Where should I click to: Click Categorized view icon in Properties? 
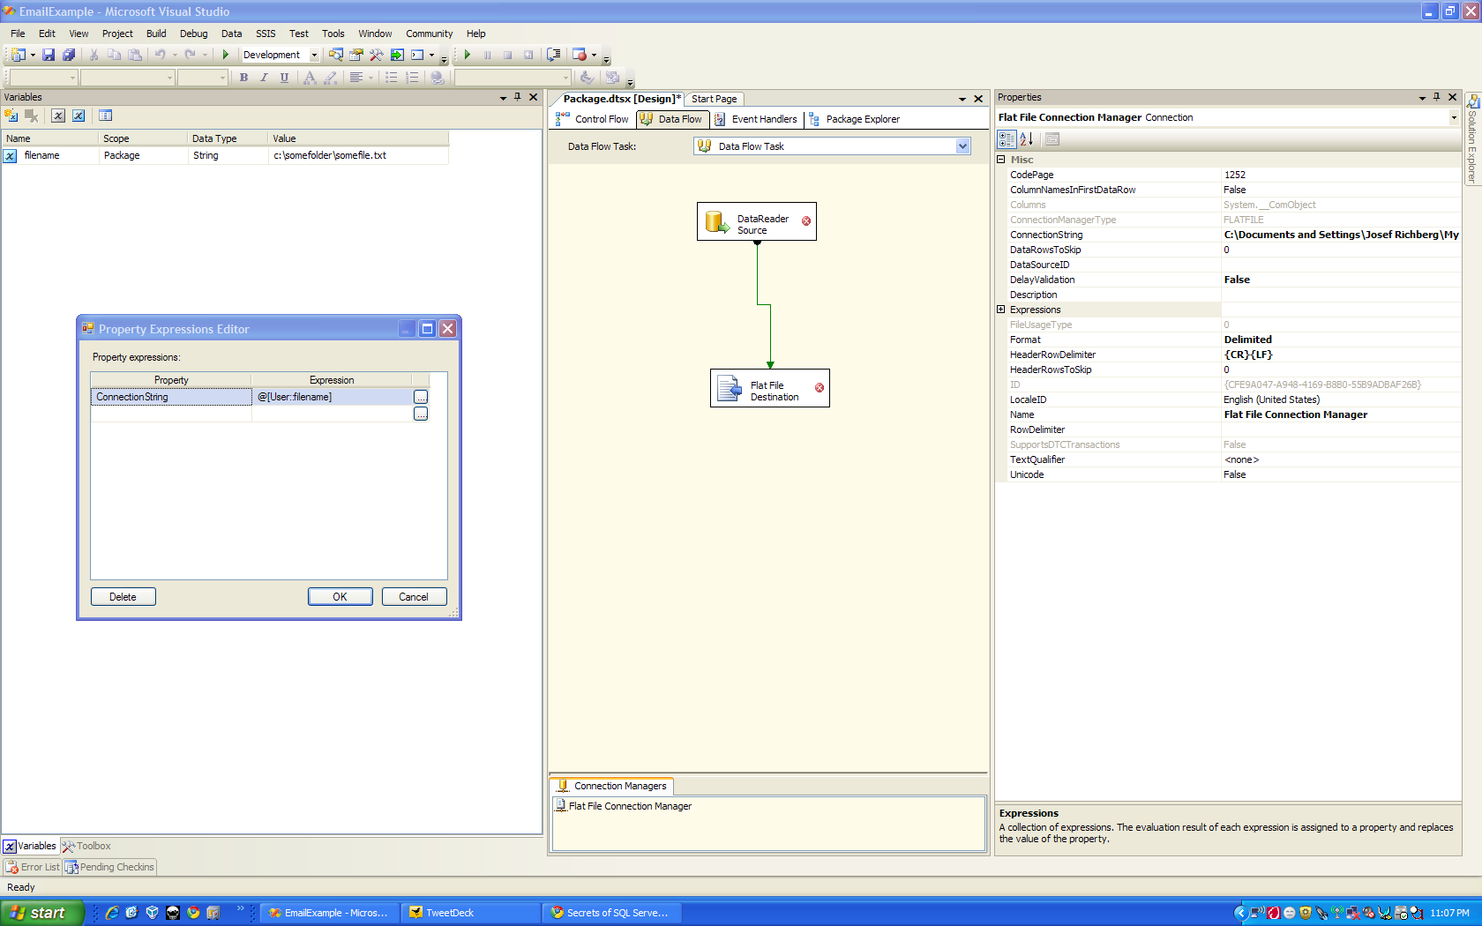click(x=1007, y=139)
